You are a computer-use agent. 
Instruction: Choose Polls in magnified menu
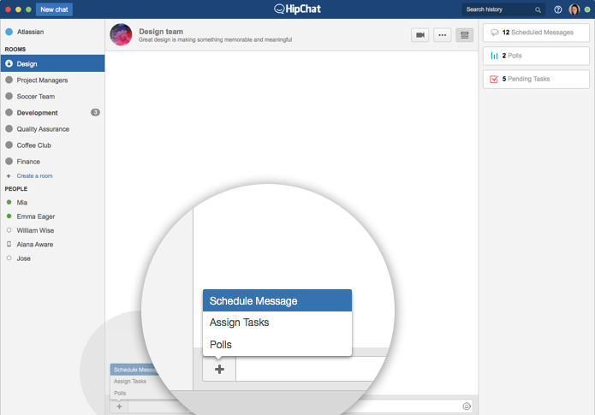click(x=277, y=345)
